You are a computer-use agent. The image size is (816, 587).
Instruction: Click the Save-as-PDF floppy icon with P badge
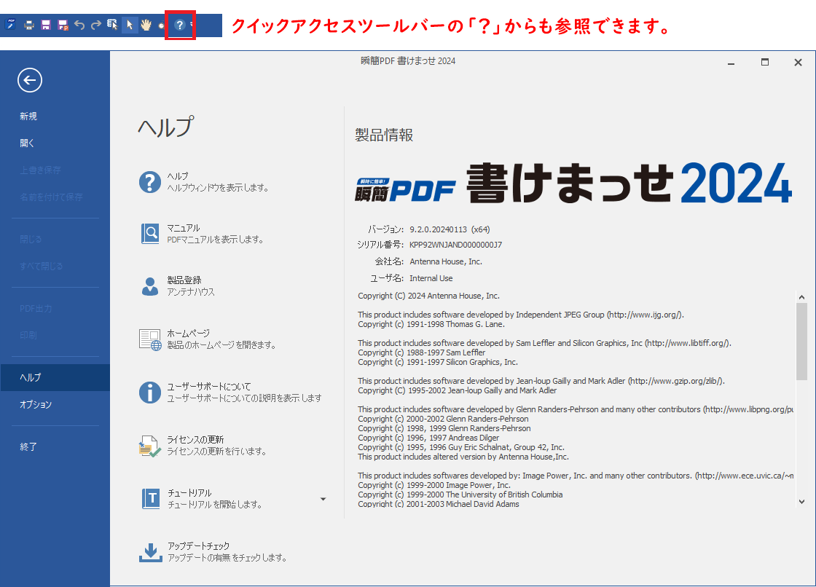pyautogui.click(x=63, y=25)
